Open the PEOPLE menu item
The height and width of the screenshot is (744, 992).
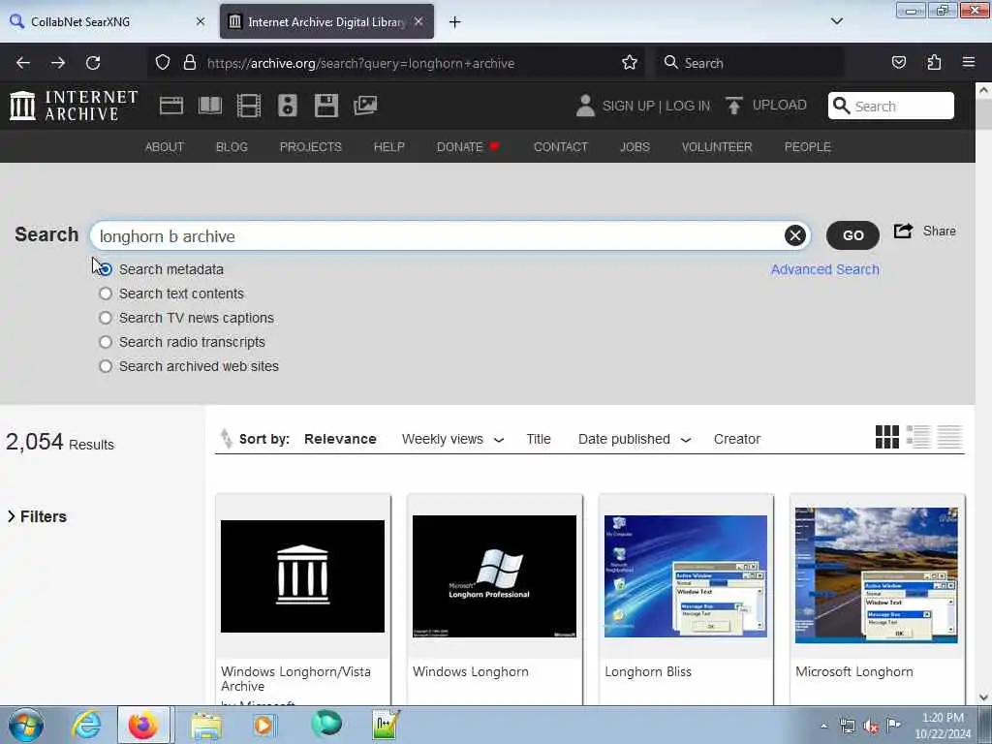807,147
